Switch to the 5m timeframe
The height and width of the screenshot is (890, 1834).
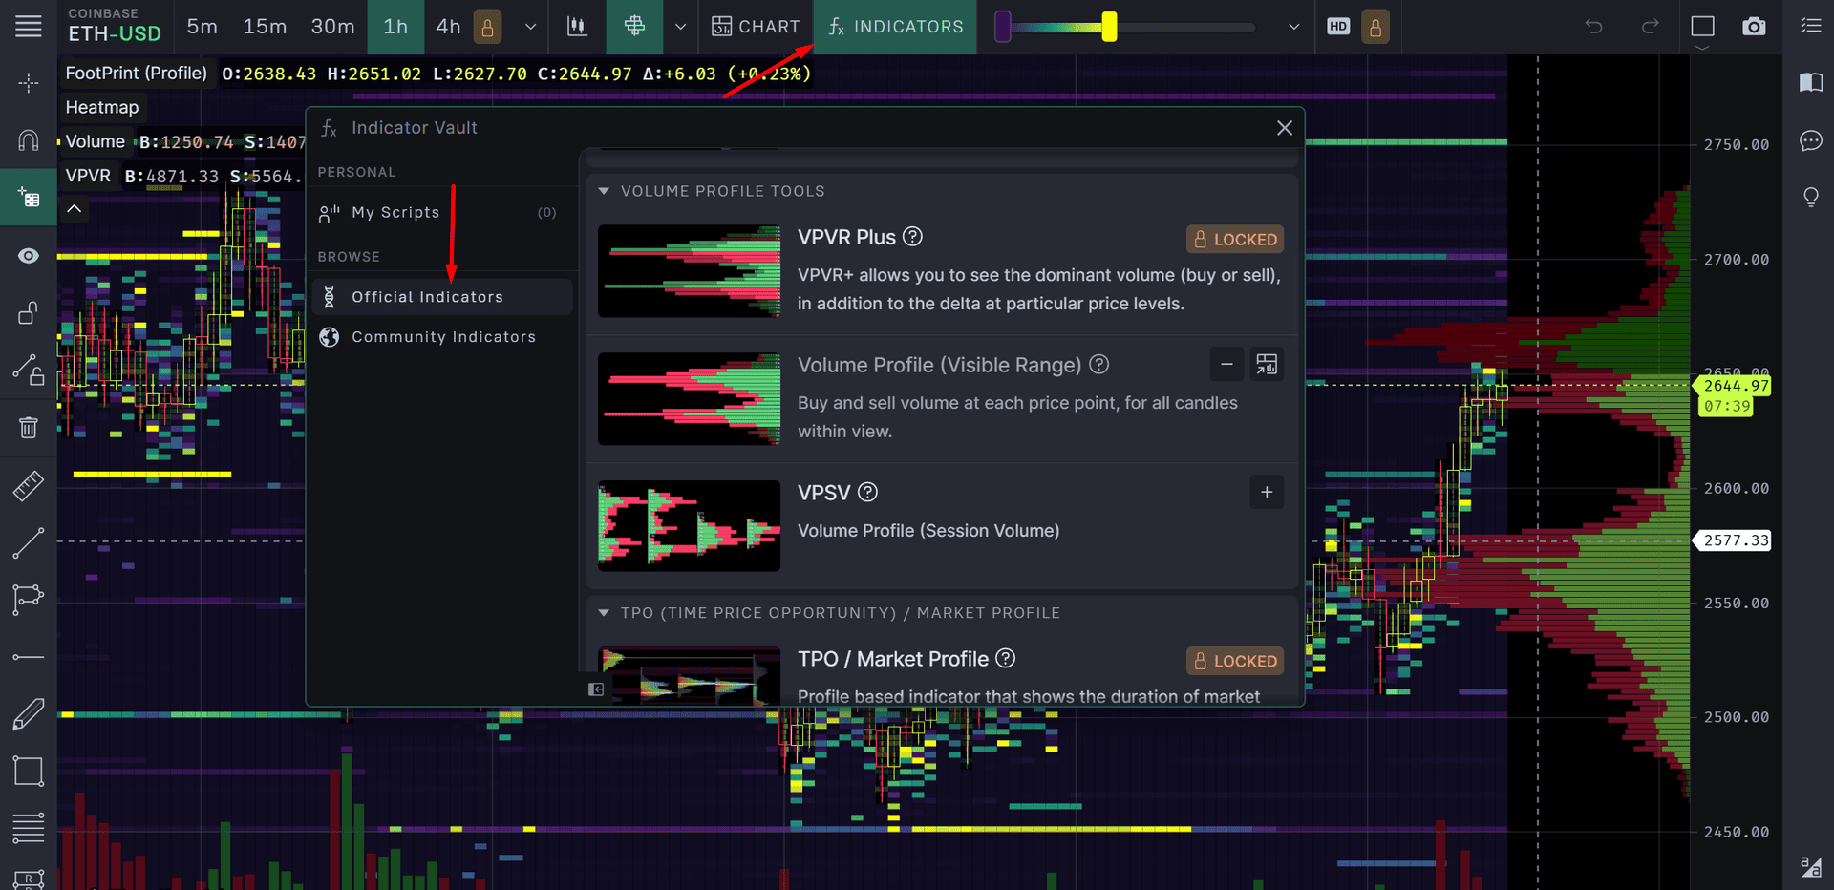pos(202,27)
